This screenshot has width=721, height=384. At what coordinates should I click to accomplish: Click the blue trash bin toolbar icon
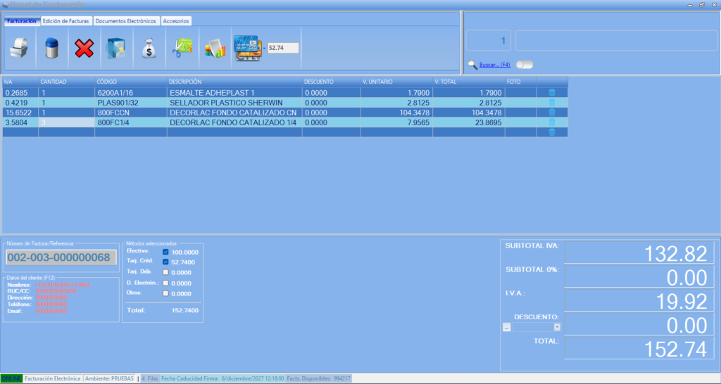(x=51, y=48)
